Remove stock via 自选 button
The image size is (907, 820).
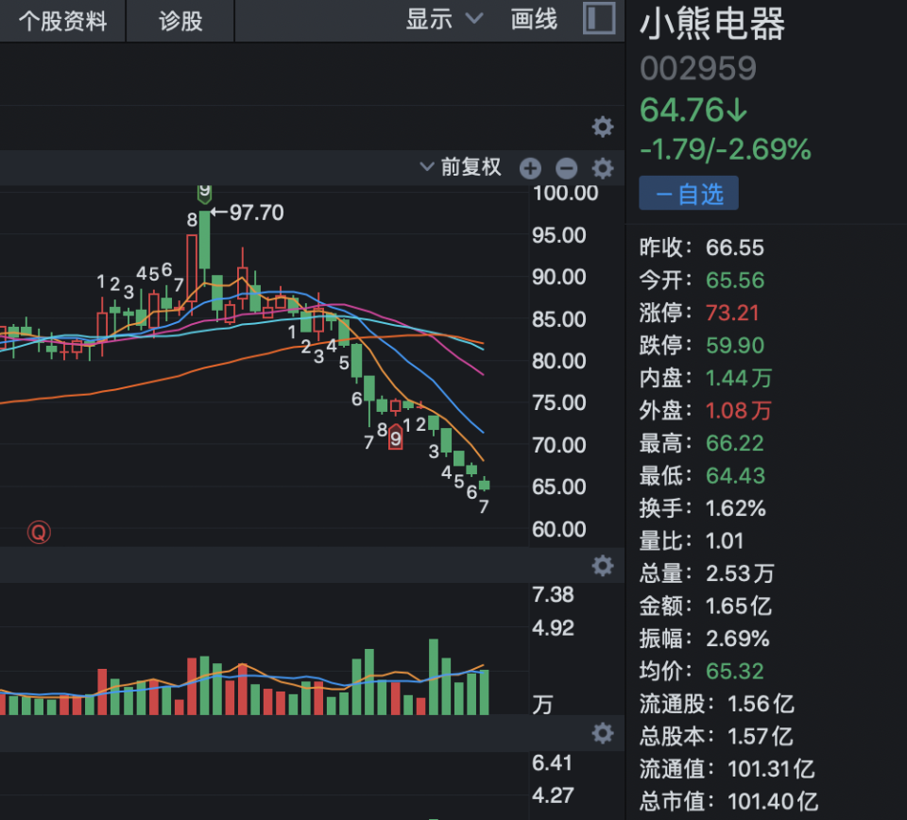click(x=689, y=193)
